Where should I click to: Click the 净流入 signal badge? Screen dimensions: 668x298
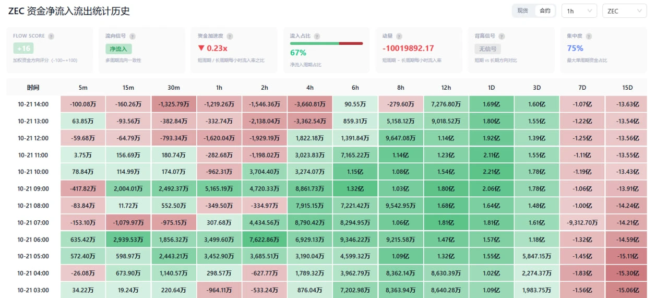118,49
